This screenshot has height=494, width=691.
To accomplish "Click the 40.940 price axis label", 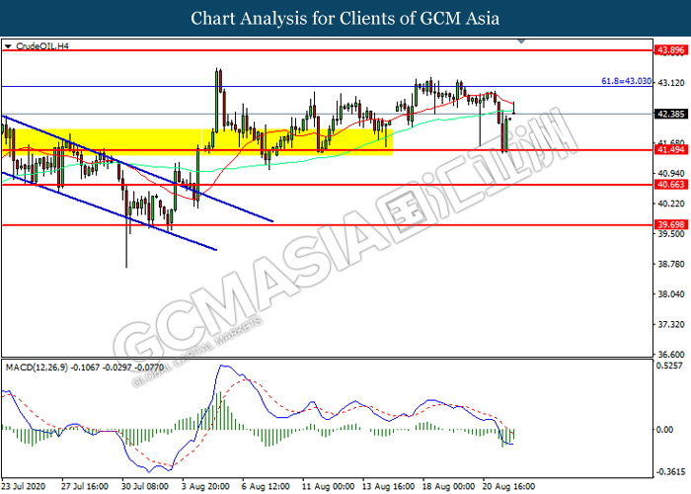I will click(x=671, y=174).
